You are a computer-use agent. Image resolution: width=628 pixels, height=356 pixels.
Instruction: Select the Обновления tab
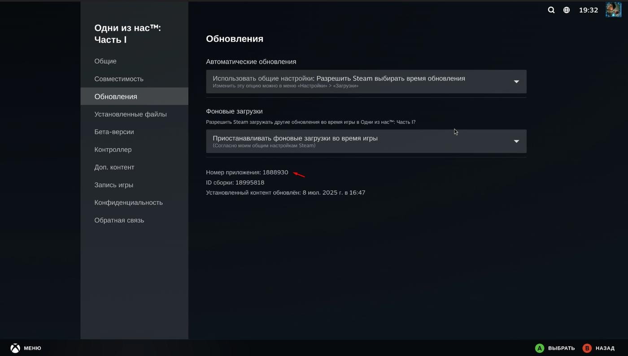pyautogui.click(x=134, y=96)
